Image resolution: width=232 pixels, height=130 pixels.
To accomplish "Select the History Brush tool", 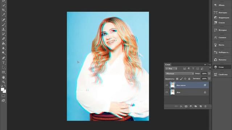I will point(3,34).
